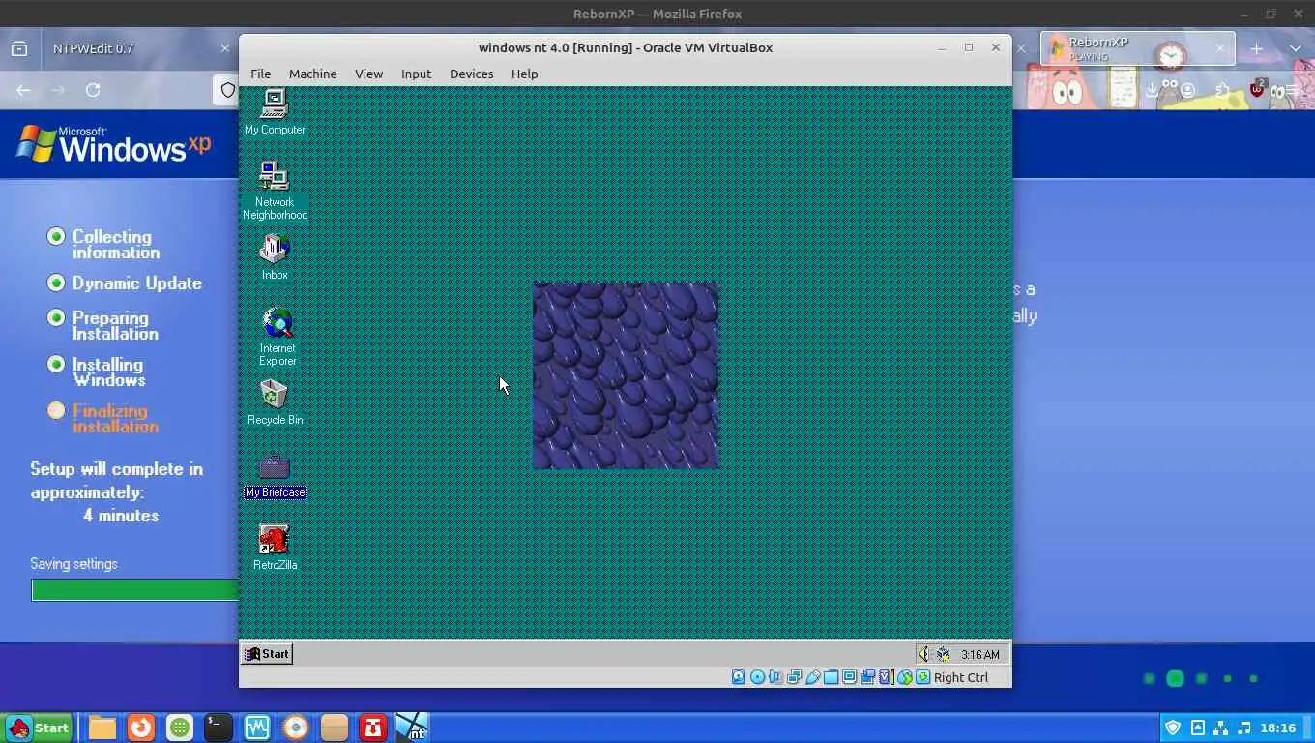This screenshot has height=743, width=1315.
Task: Open Files folder in host taskbar
Action: pyautogui.click(x=102, y=728)
